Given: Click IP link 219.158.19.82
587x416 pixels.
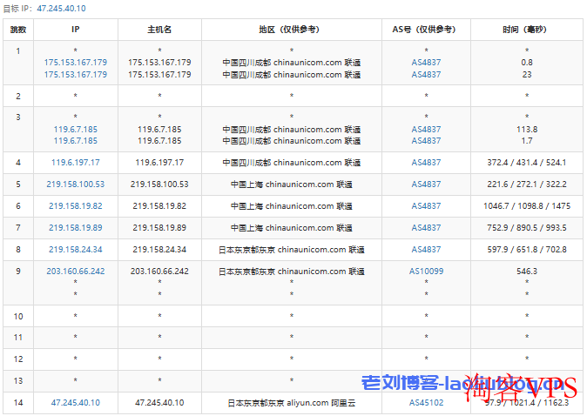Looking at the screenshot, I should (76, 205).
